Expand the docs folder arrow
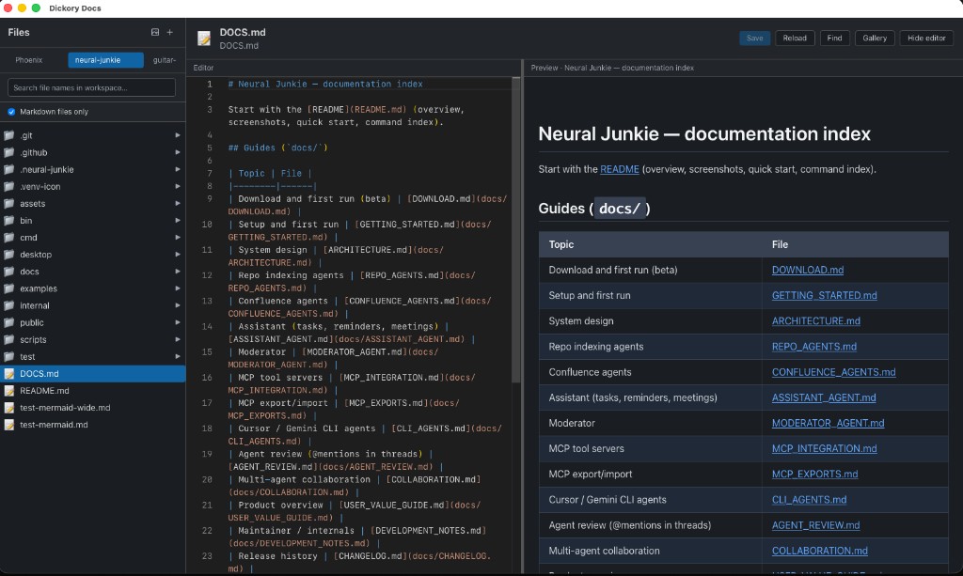Image resolution: width=963 pixels, height=576 pixels. click(x=178, y=272)
